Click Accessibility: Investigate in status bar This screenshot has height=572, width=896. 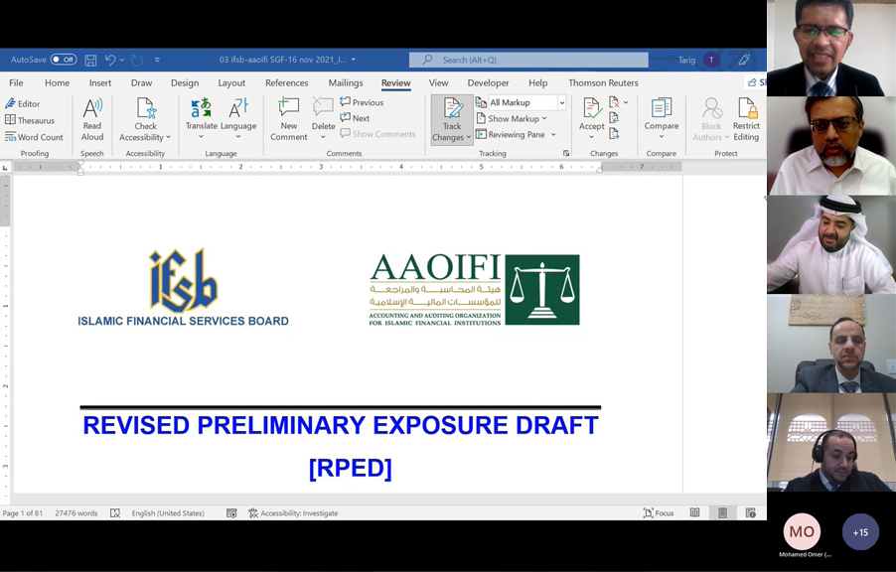[x=293, y=513]
